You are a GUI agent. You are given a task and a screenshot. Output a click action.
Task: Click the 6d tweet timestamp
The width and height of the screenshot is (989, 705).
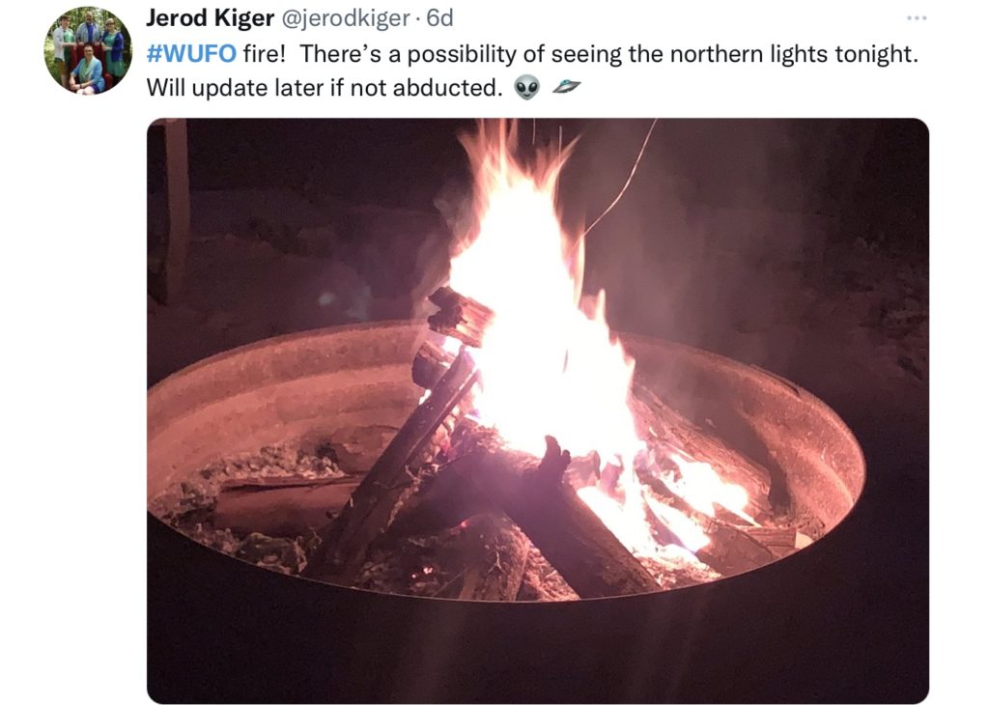point(439,18)
